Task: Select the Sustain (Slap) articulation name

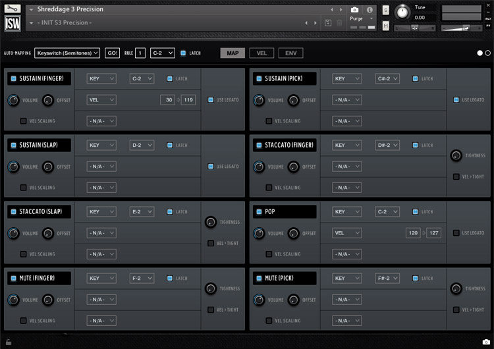Action: point(39,146)
